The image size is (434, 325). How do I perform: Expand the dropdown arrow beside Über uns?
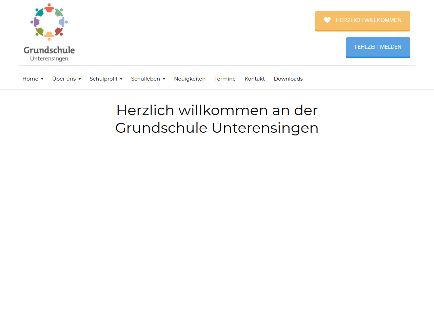(x=80, y=79)
